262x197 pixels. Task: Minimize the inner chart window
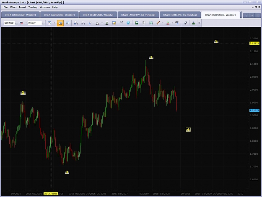tap(253, 7)
